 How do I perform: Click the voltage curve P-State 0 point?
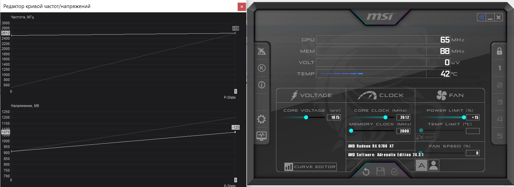pos(12,151)
